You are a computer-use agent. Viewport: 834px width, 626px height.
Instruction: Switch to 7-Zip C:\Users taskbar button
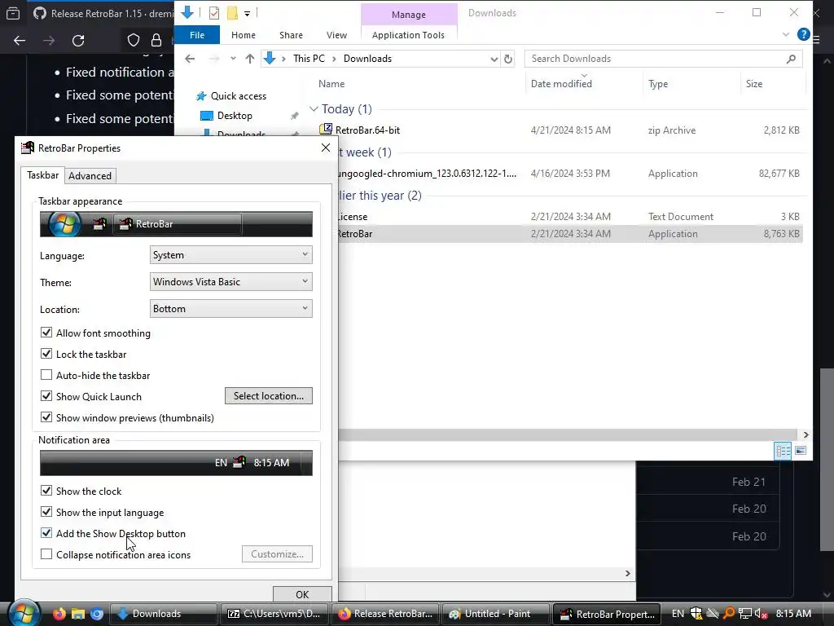point(274,614)
